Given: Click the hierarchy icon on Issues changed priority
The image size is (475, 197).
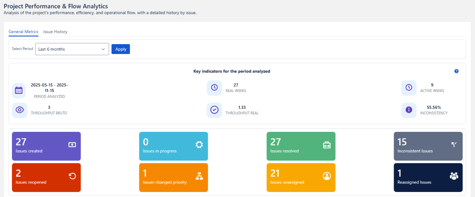Looking at the screenshot, I should click(x=199, y=176).
